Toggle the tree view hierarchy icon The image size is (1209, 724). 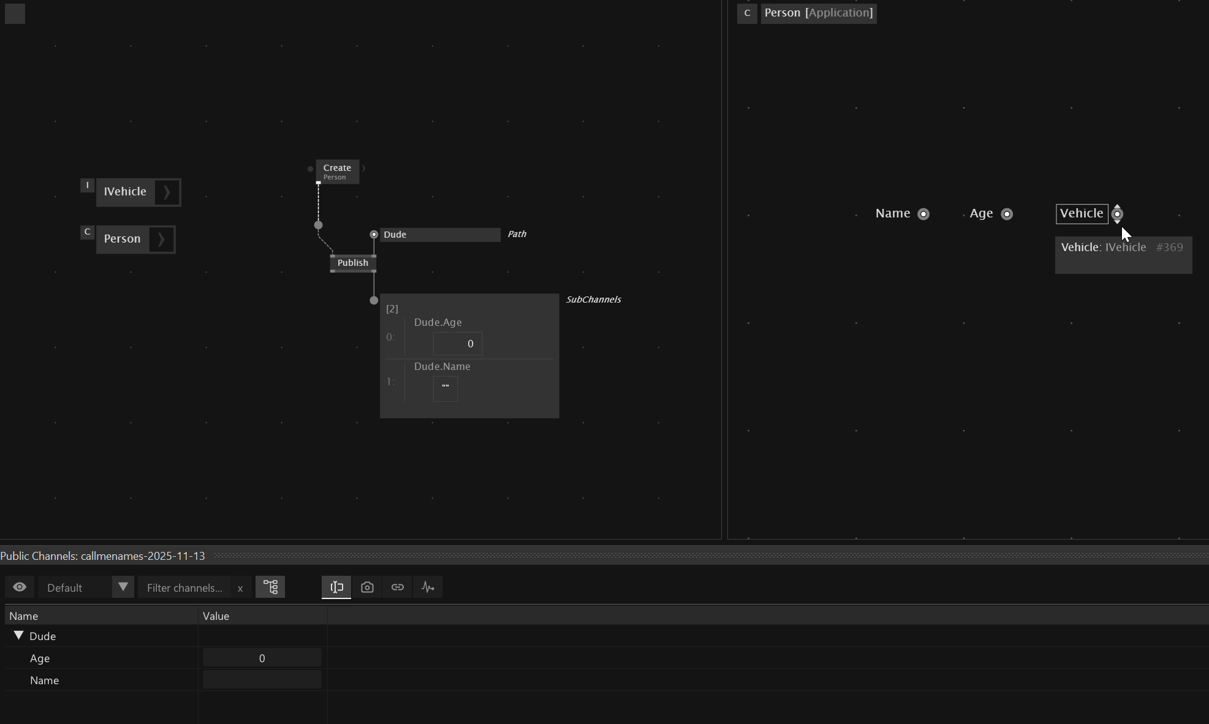(x=270, y=587)
